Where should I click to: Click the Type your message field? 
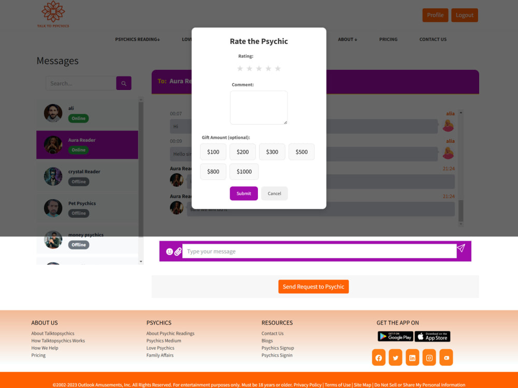320,251
